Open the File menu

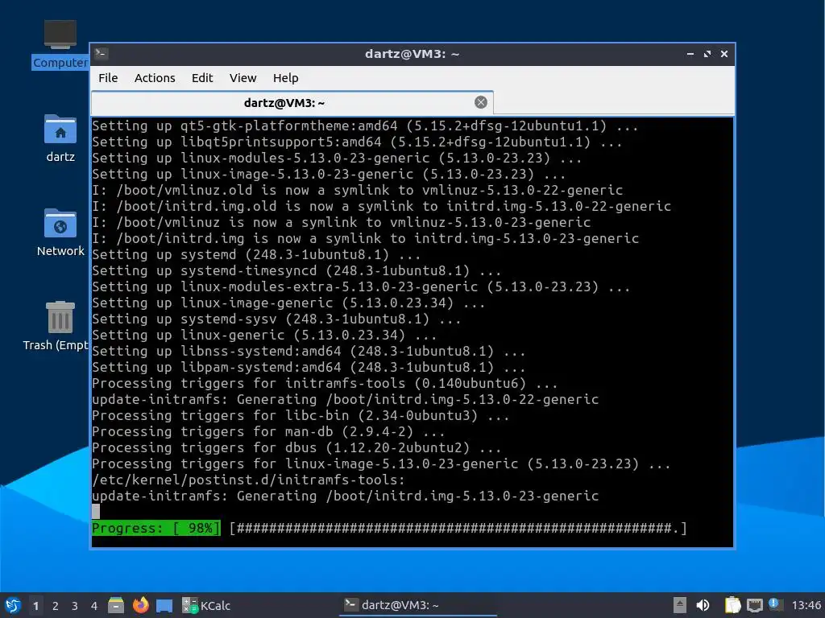pyautogui.click(x=108, y=78)
